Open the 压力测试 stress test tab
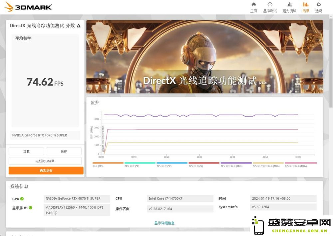The width and height of the screenshot is (333, 236). [289, 7]
